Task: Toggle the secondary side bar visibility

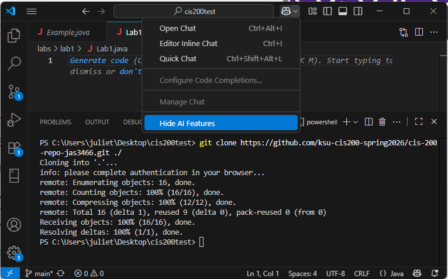Action: pos(358,12)
